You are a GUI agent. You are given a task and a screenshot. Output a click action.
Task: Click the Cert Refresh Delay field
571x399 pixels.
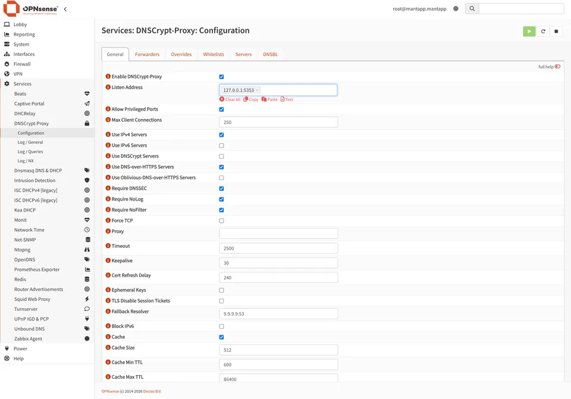click(x=278, y=278)
